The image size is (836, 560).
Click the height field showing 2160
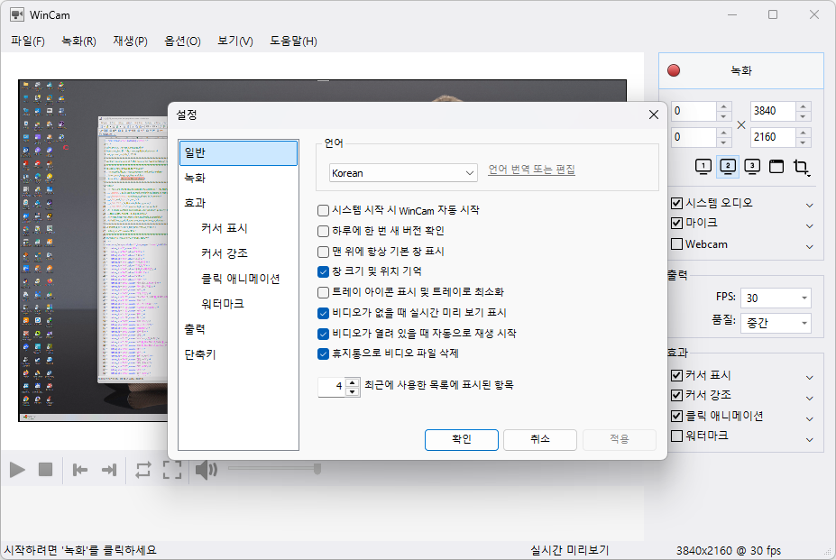(x=773, y=137)
